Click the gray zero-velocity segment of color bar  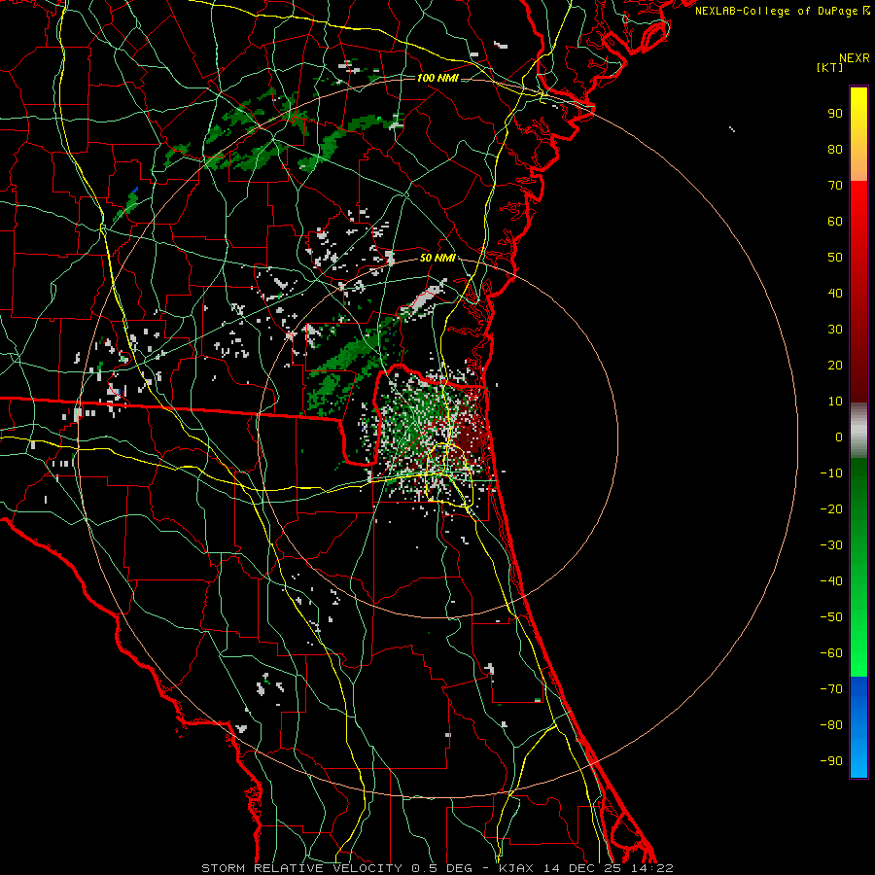[x=858, y=431]
